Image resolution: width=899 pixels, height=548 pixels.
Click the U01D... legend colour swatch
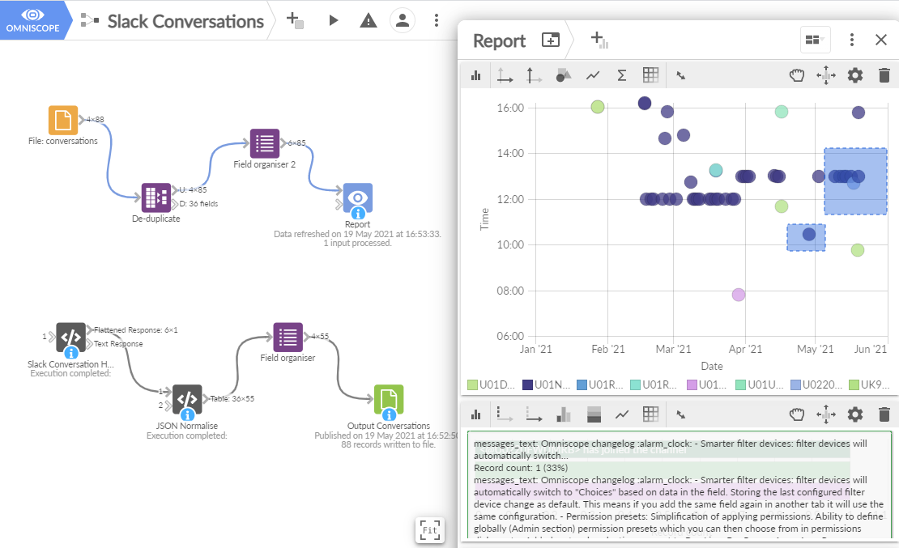472,384
